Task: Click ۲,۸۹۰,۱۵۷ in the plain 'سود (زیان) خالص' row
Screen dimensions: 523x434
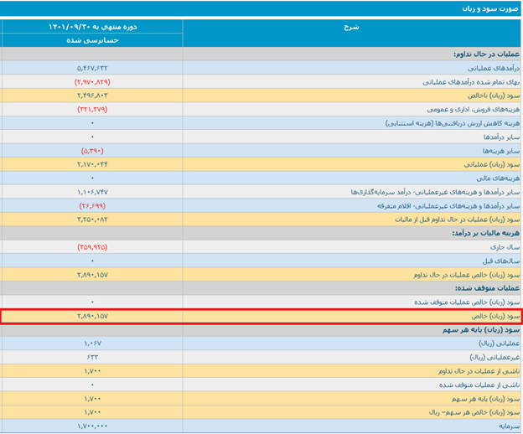Action: [x=92, y=316]
